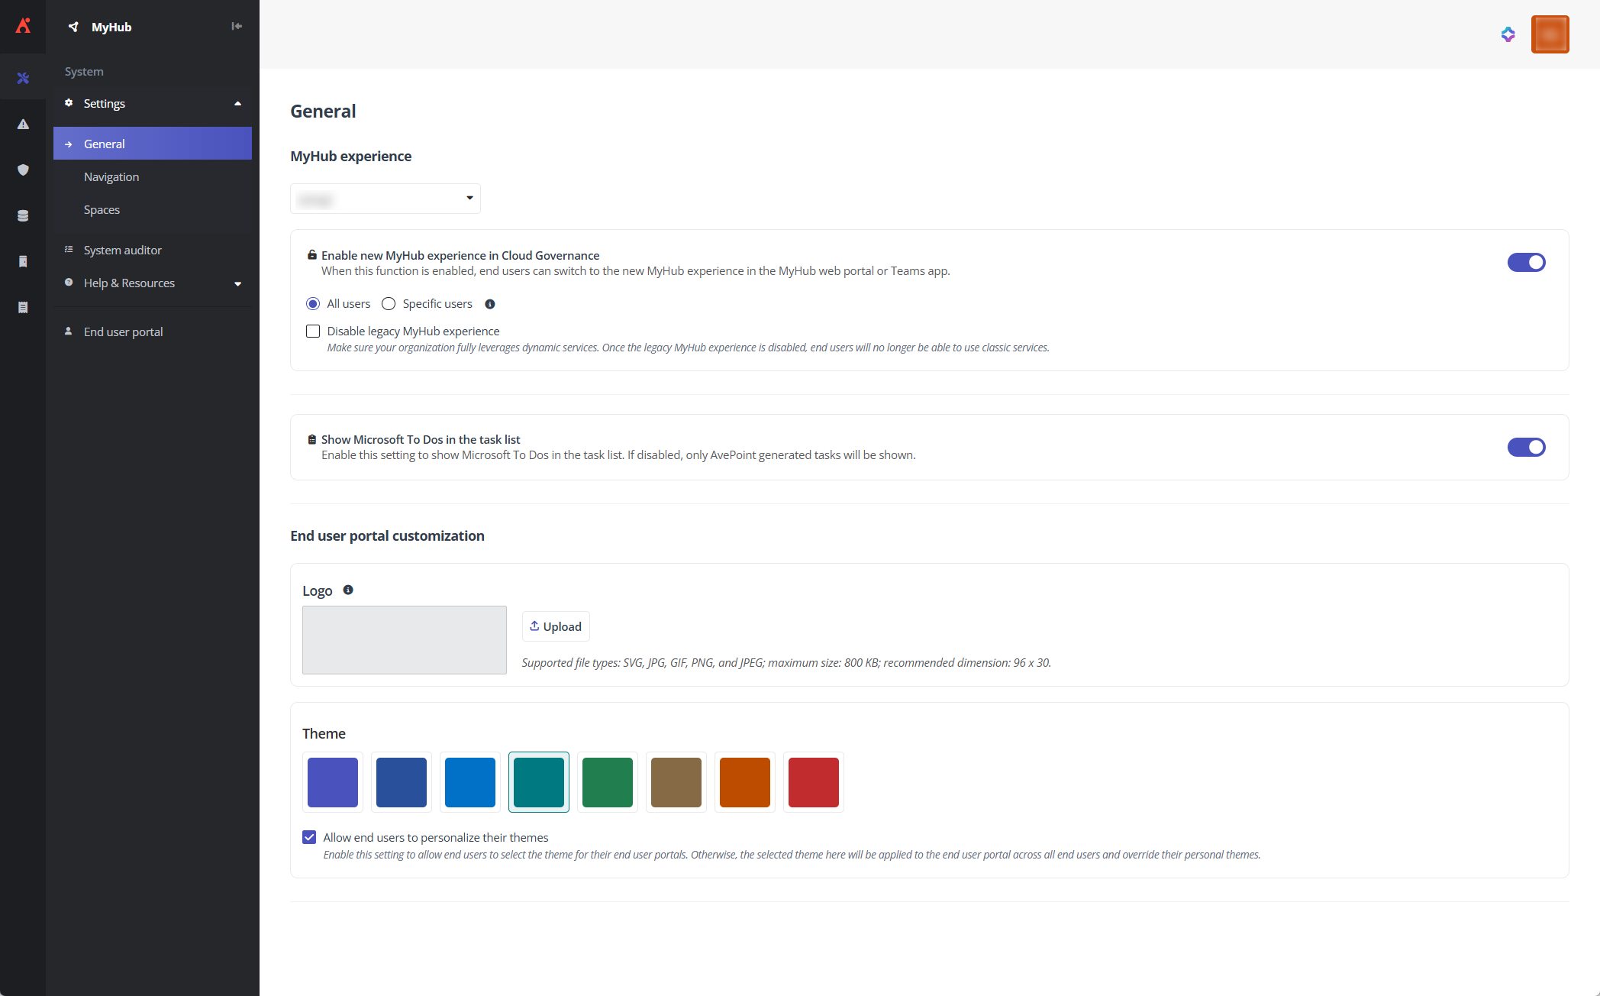Open the database stack sidebar icon
Image resolution: width=1600 pixels, height=996 pixels.
(x=23, y=215)
